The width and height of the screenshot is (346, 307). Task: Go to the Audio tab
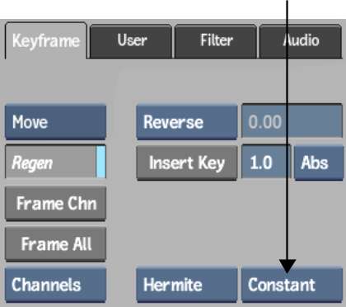click(x=301, y=41)
